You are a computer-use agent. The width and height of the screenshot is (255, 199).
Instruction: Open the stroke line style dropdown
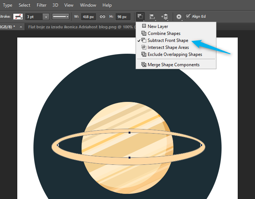61,17
